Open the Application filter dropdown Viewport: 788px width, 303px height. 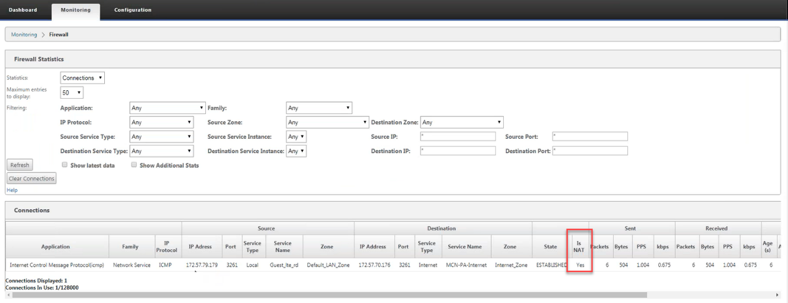(168, 108)
